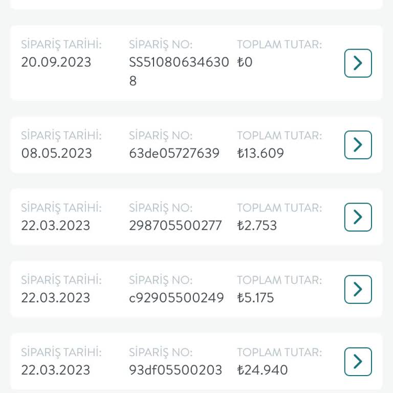Click the date on the ₺24.940 order

56,369
